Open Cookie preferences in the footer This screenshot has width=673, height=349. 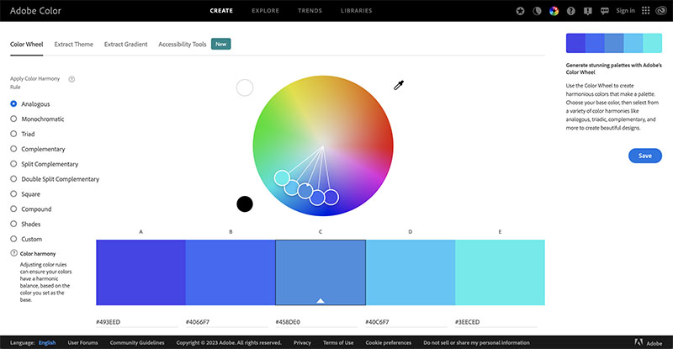point(389,342)
